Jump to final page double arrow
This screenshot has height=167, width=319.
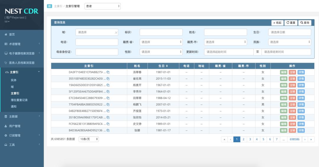tap(311, 139)
